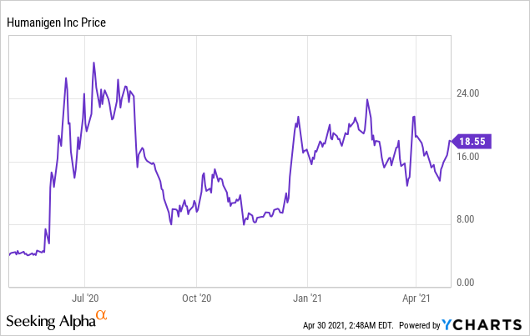
Task: Click the 8.00 y-axis label
Action: click(475, 219)
